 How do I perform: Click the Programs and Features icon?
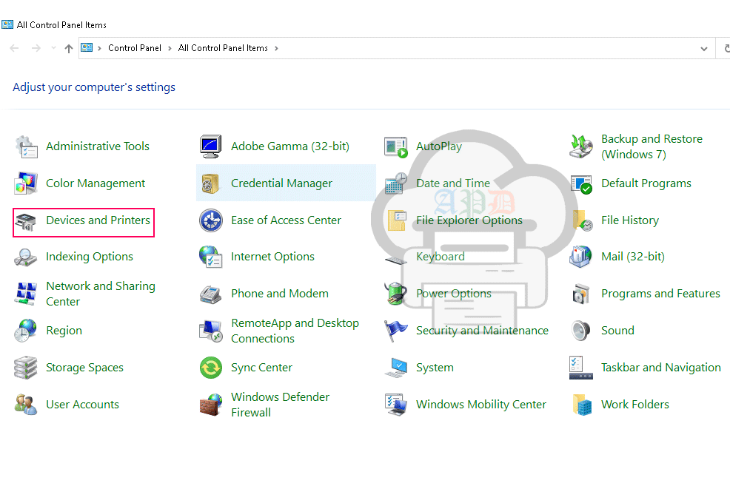pos(581,294)
